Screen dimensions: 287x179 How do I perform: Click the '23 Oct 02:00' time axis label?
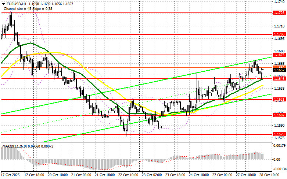(x=151, y=175)
